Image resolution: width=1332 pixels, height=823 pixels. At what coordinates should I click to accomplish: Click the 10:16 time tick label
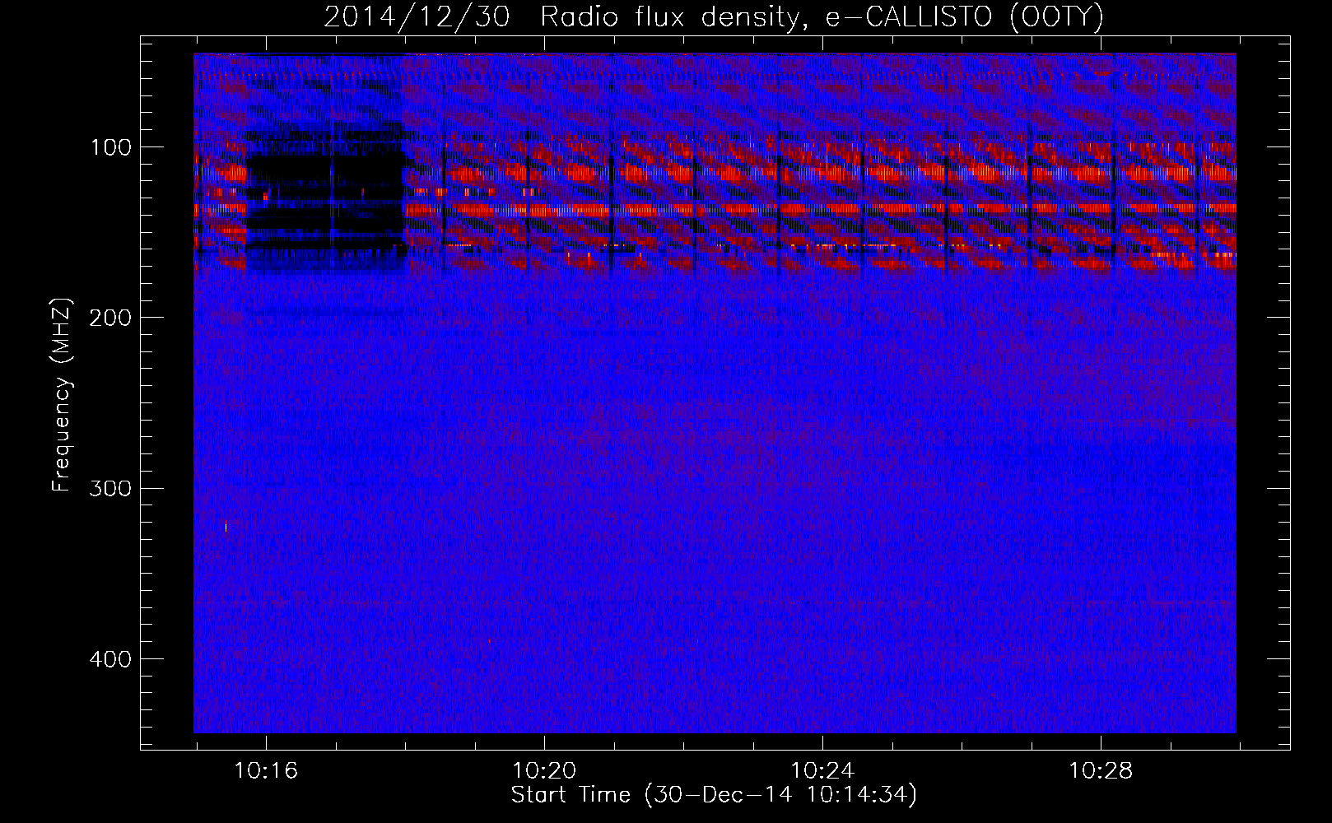pos(266,771)
